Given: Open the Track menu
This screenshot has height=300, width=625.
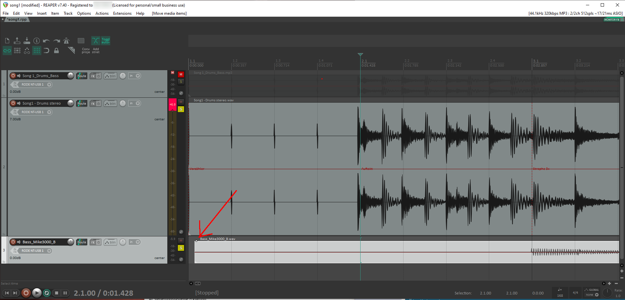Looking at the screenshot, I should tap(68, 13).
